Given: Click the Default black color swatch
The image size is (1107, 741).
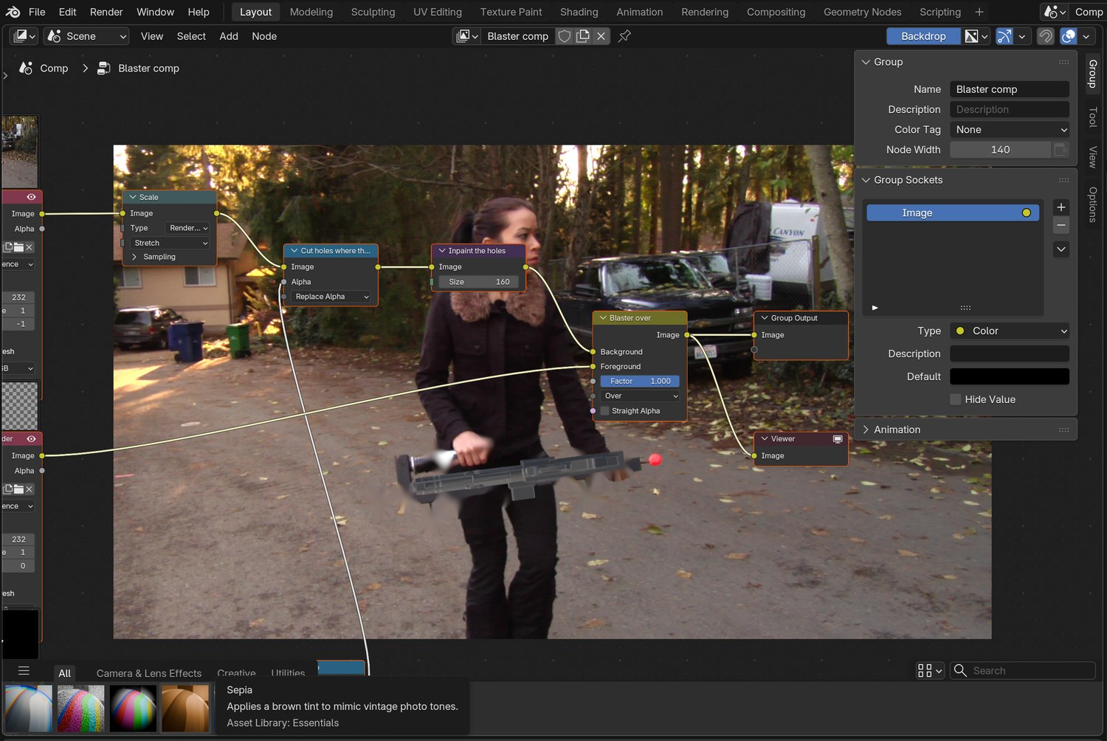Looking at the screenshot, I should pyautogui.click(x=1010, y=376).
